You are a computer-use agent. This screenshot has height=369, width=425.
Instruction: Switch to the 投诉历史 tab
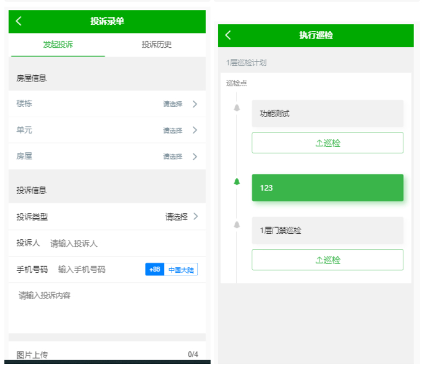click(157, 45)
